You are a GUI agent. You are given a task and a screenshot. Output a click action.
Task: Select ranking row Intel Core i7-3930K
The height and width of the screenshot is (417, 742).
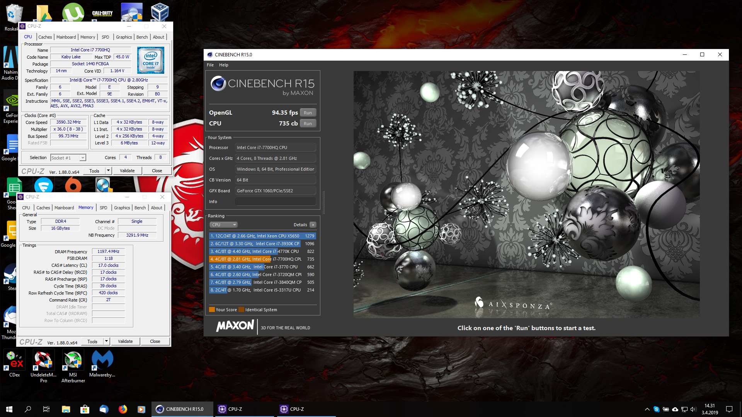pos(262,244)
